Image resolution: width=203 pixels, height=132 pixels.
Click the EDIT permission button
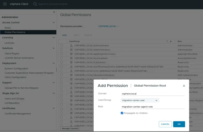point(76,35)
